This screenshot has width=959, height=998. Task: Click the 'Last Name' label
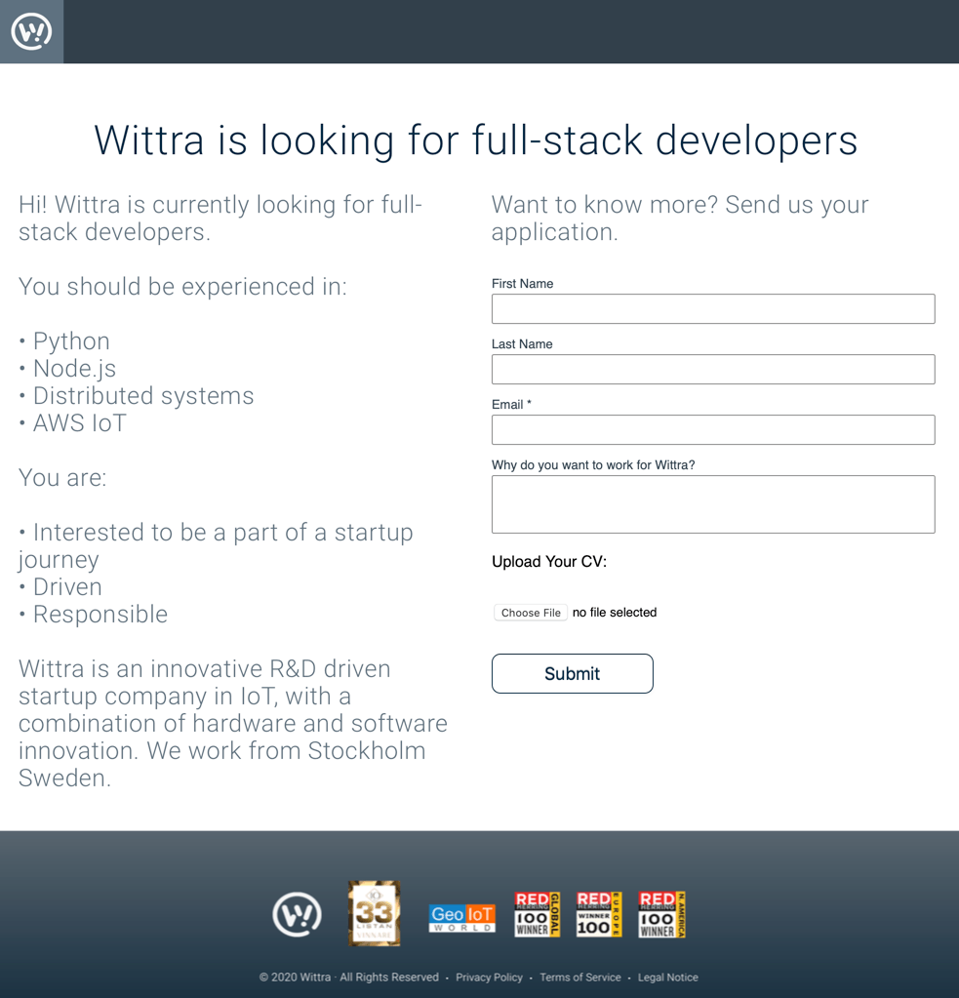[x=522, y=343]
